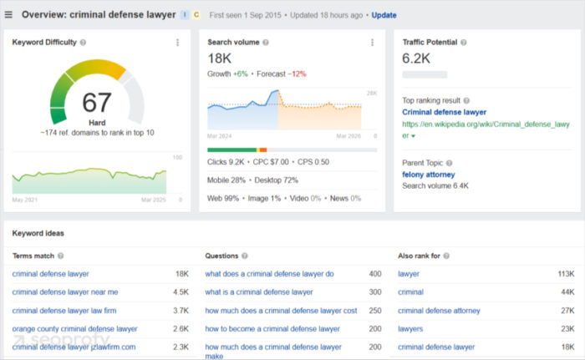Click the criminal defense attorney keyword
The height and width of the screenshot is (360, 585).
click(439, 311)
